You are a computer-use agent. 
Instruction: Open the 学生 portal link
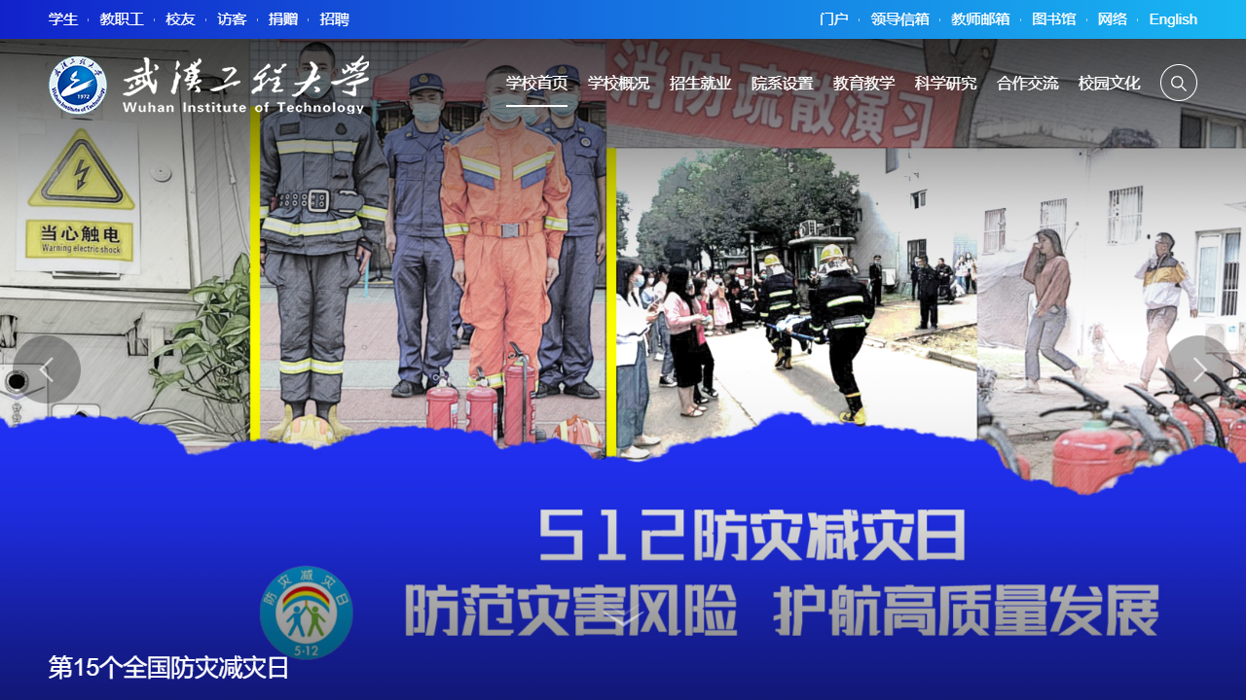point(63,18)
